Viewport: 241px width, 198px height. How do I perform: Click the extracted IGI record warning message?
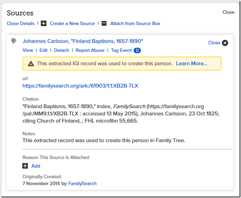[105, 63]
